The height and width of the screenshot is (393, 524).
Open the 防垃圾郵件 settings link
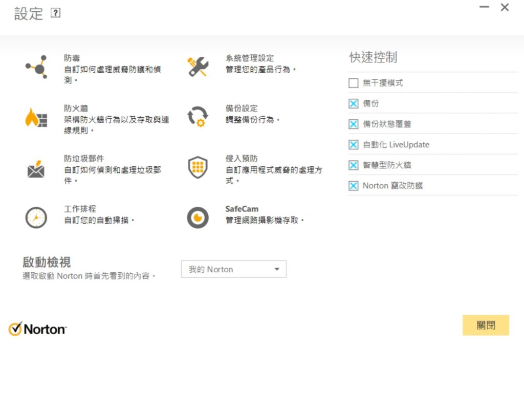coord(84,159)
